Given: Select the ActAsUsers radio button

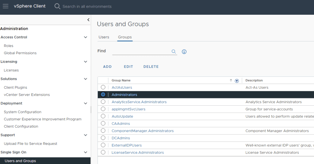Looking at the screenshot, I should [103, 87].
